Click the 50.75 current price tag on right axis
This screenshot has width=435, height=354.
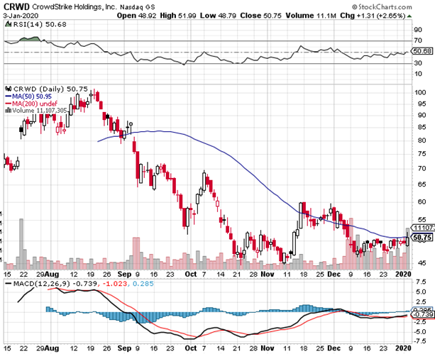click(x=422, y=237)
